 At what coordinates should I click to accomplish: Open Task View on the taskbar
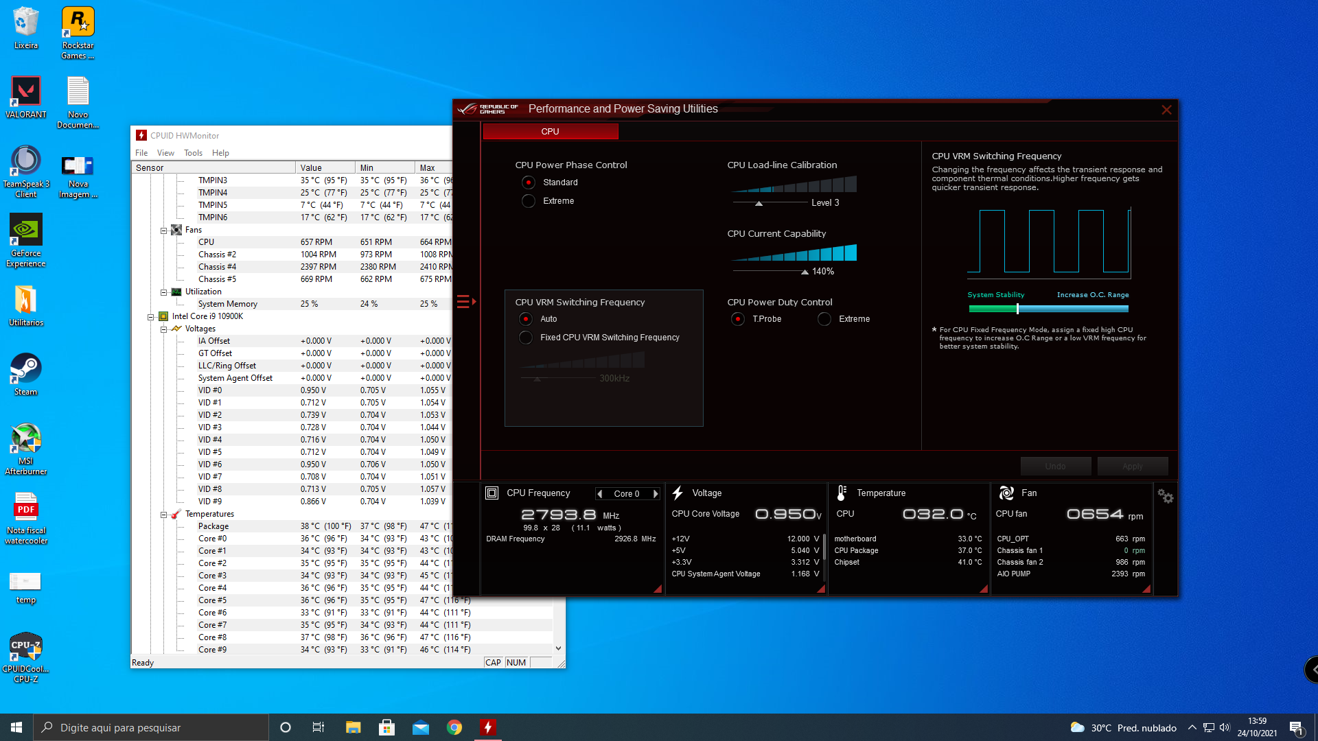coord(319,727)
